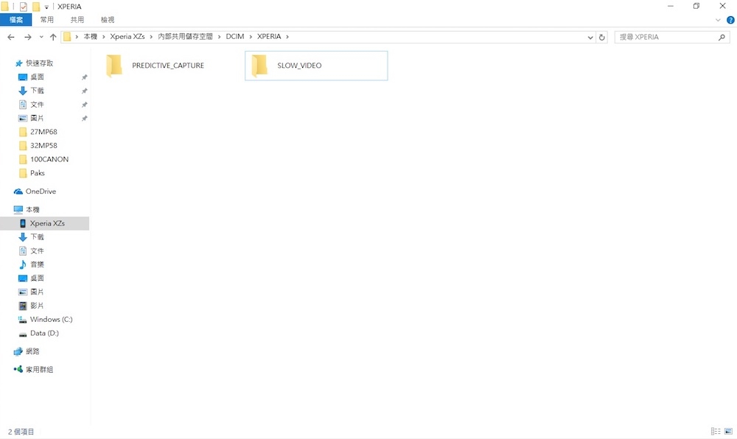Open 圖片 under 本機

(37, 292)
